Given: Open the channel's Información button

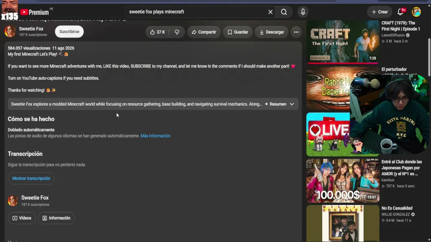Looking at the screenshot, I should pos(56,218).
